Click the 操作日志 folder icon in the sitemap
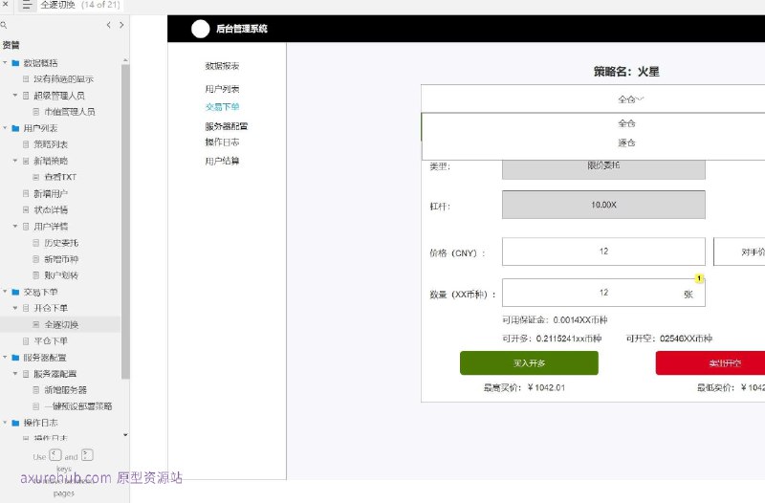Viewport: 765px width, 503px height. [x=15, y=423]
